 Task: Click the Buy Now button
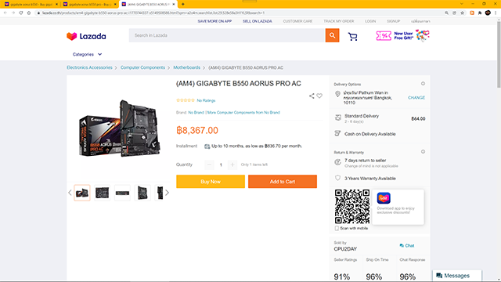(x=211, y=182)
